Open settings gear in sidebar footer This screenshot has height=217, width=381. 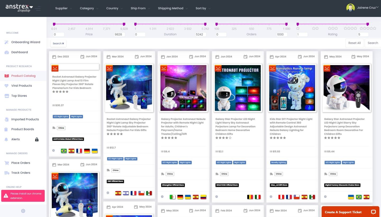pyautogui.click(x=23, y=211)
